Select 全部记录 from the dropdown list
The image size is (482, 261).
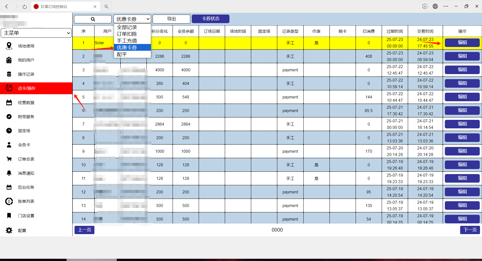tap(127, 27)
